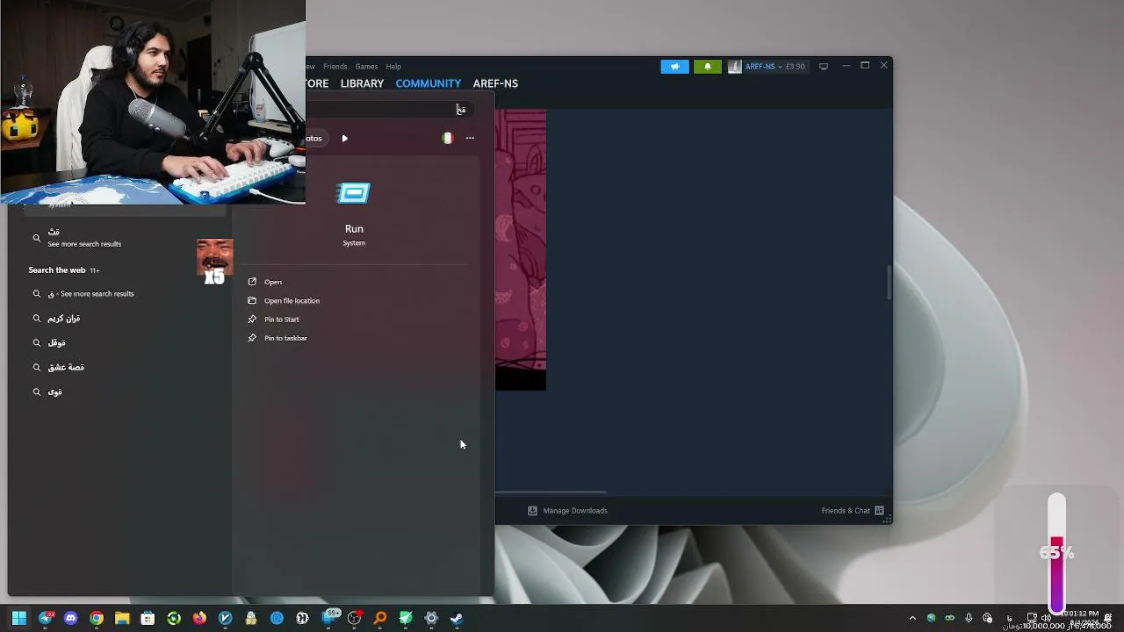Open the orange magnifier app in taskbar
Viewport: 1124px width, 632px height.
coord(379,618)
